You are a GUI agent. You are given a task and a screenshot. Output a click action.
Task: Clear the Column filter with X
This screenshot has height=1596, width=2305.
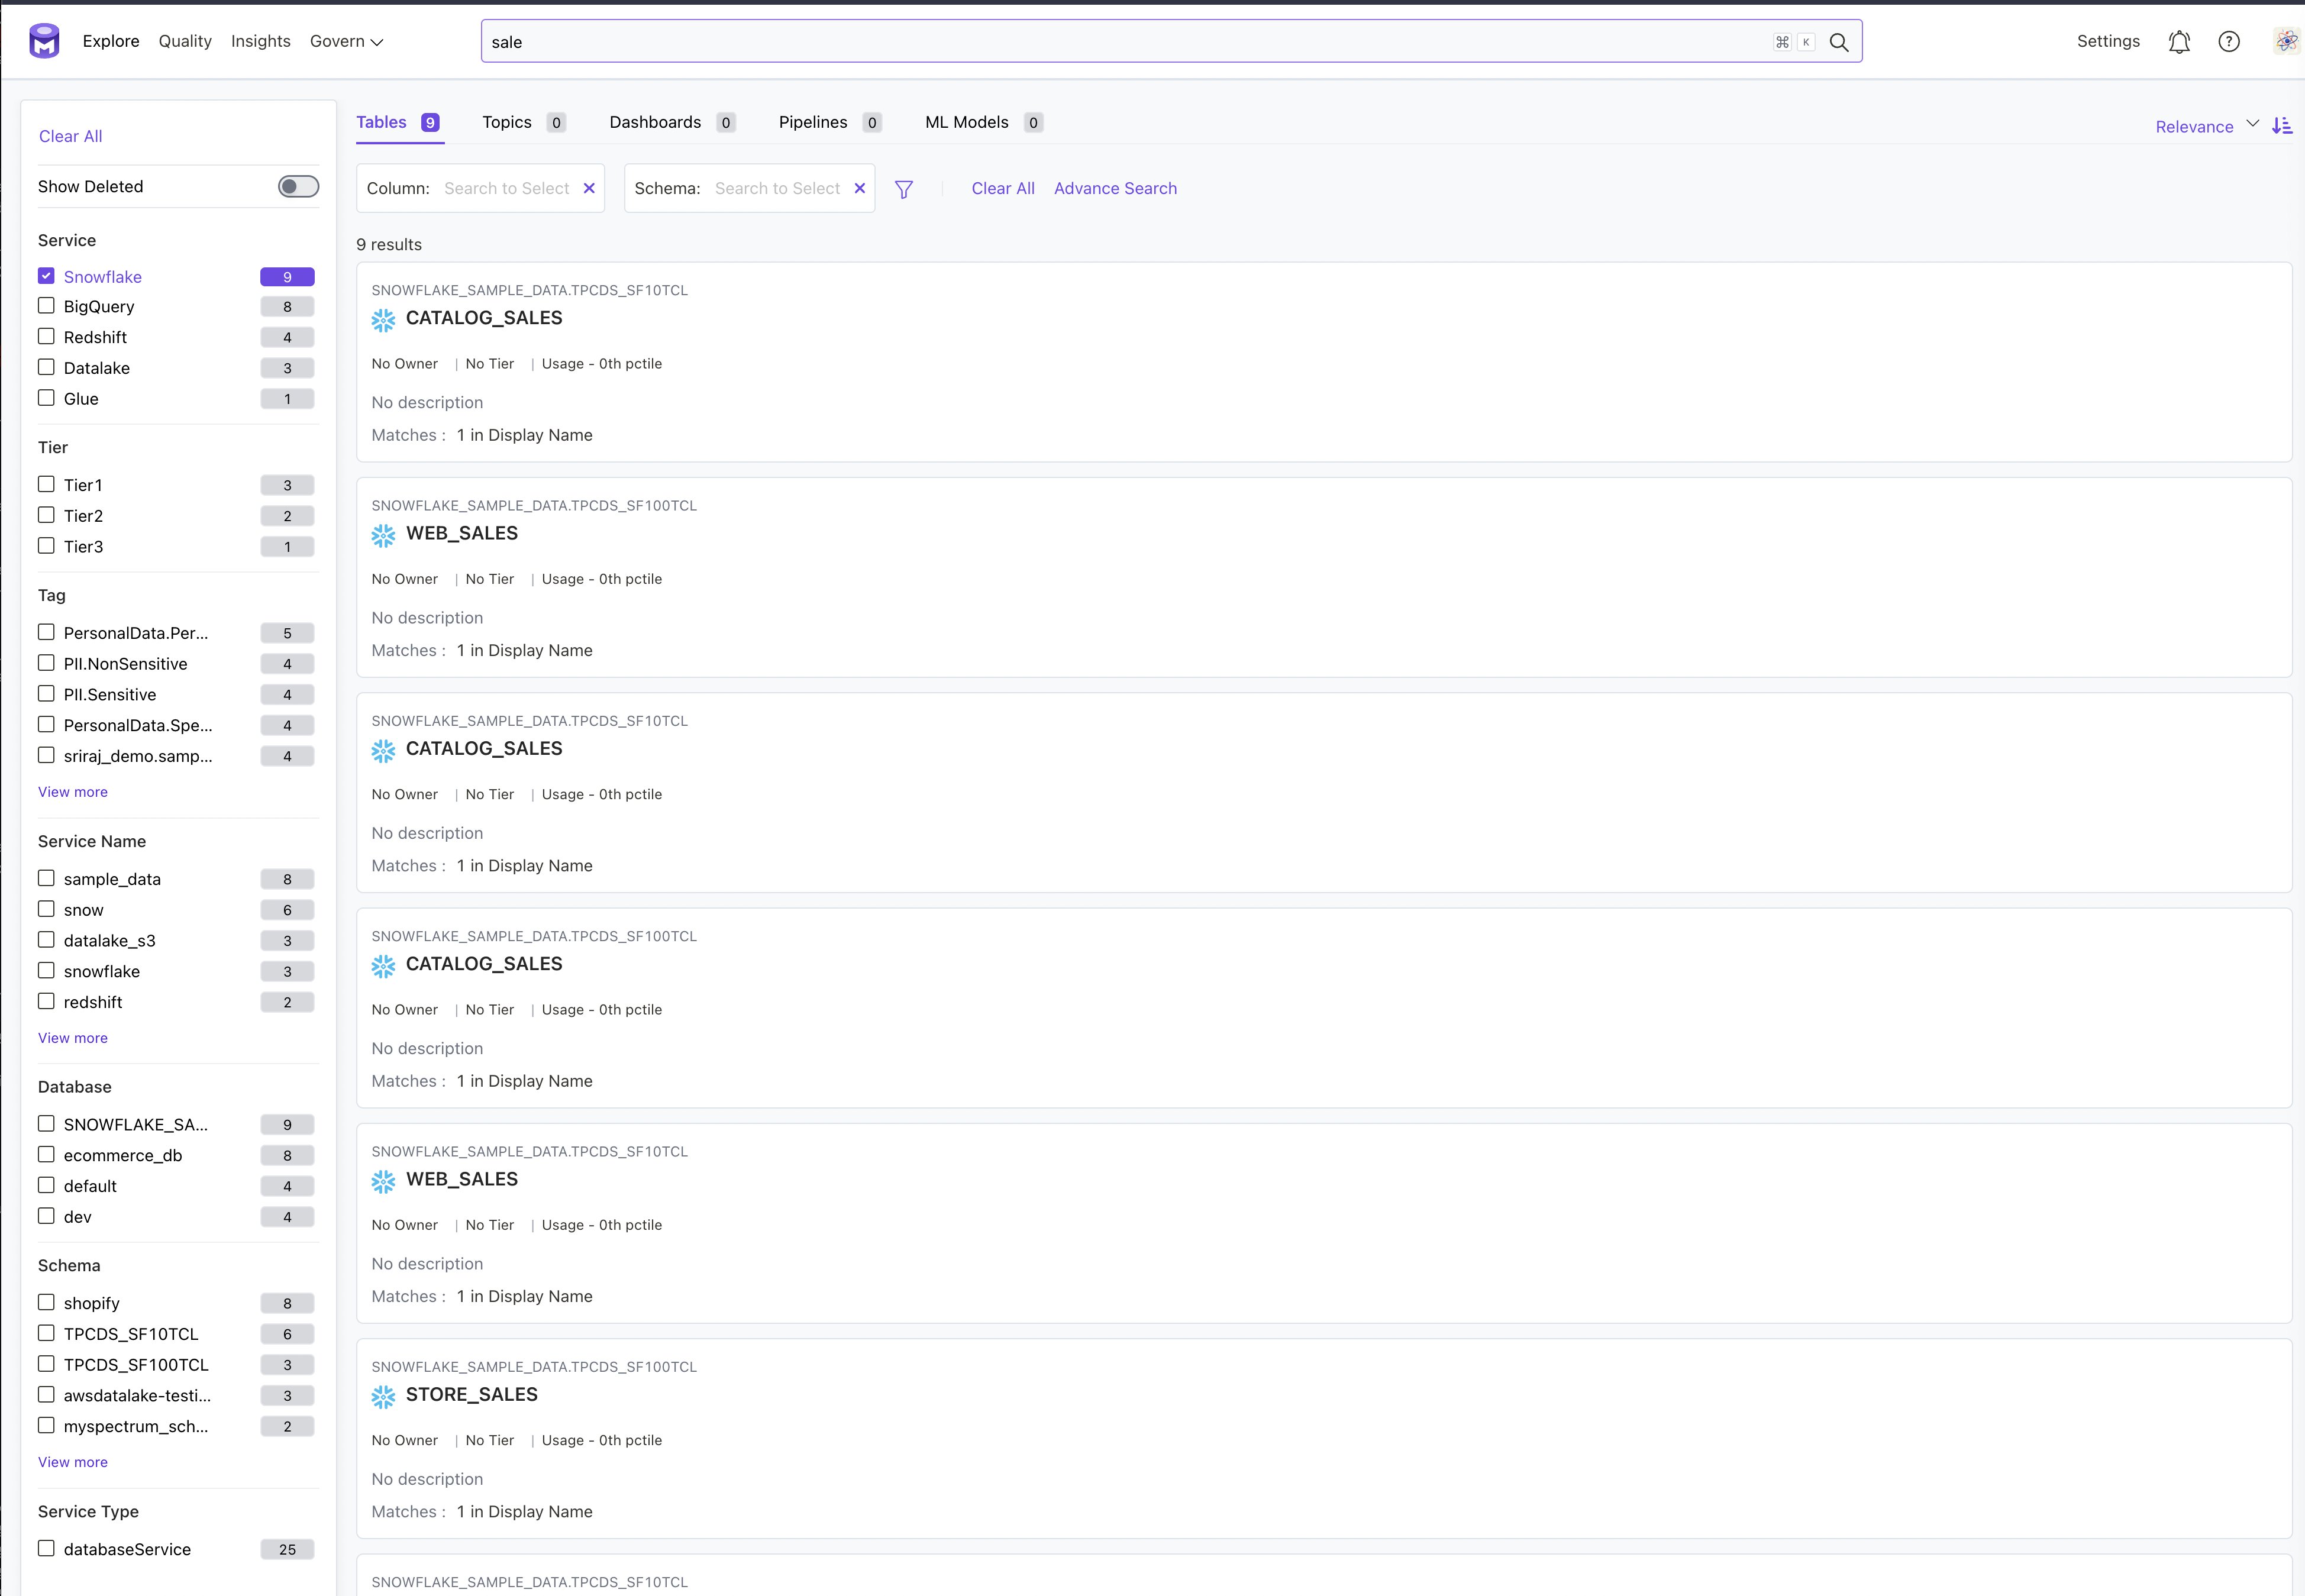tap(589, 188)
